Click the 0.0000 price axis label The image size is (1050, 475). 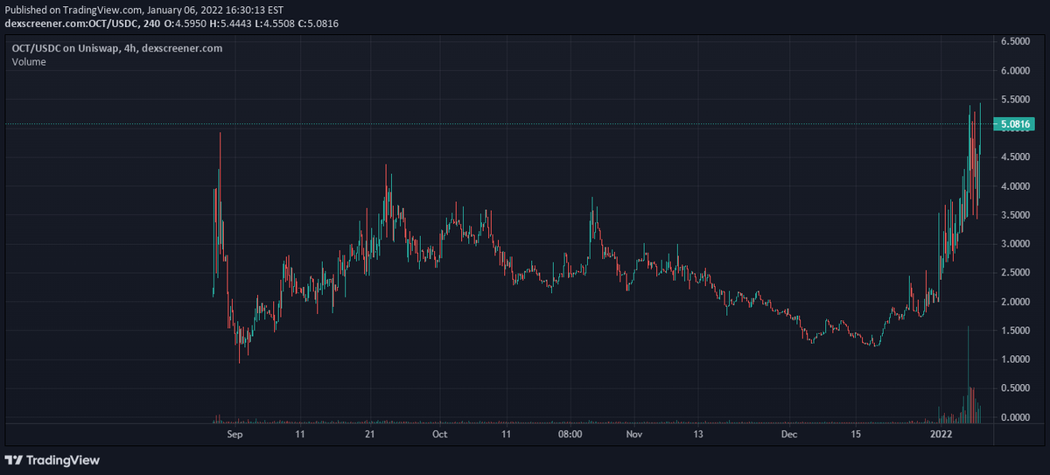click(x=1015, y=416)
